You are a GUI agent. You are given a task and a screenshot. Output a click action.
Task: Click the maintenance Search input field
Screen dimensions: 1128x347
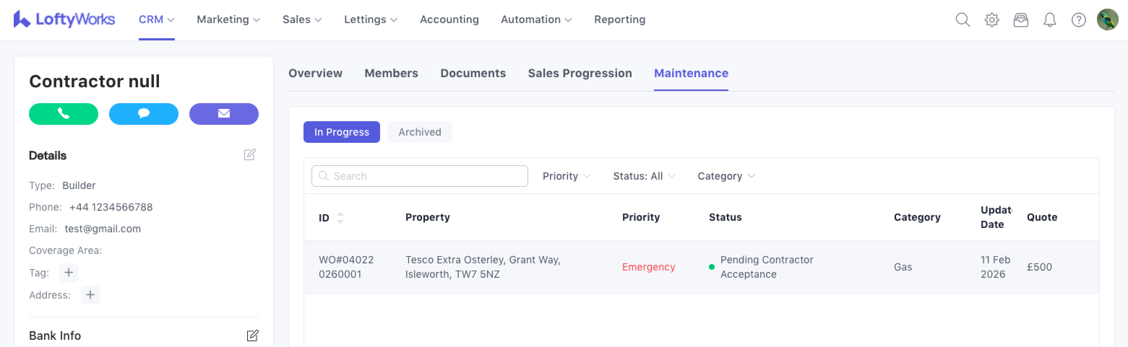pos(419,176)
